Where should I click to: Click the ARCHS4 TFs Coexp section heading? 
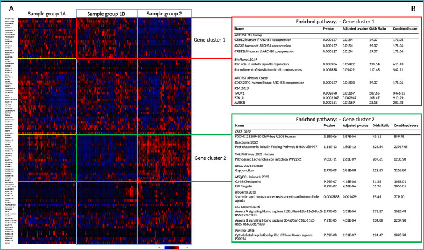click(254, 34)
